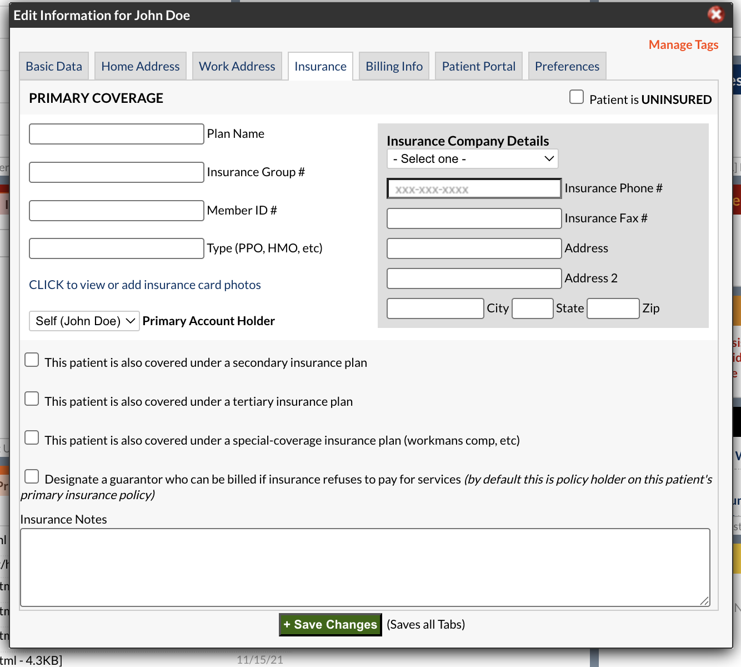Screen dimensions: 741x667
Task: Open the Manage Tags link
Action: pyautogui.click(x=683, y=44)
